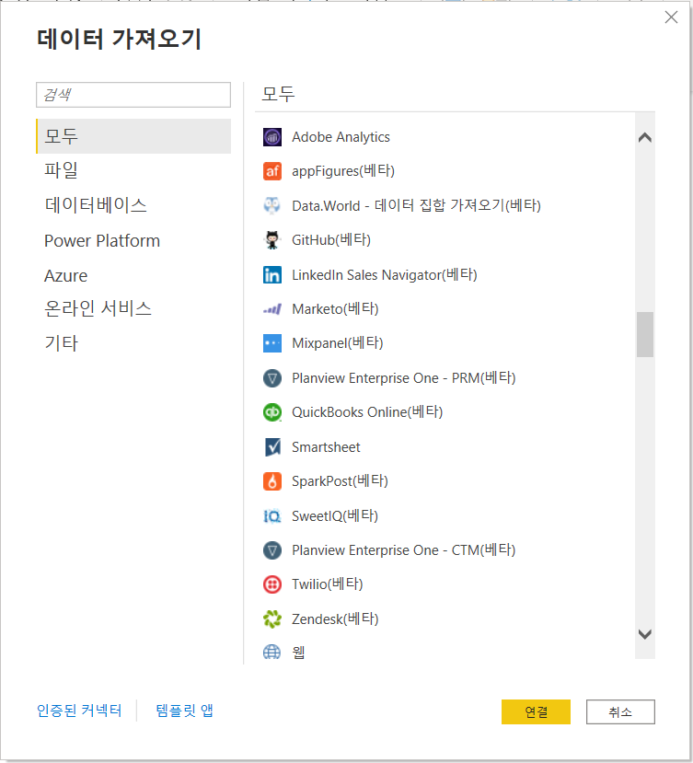
Task: Click the Mixpanel blue dots icon
Action: coord(272,343)
